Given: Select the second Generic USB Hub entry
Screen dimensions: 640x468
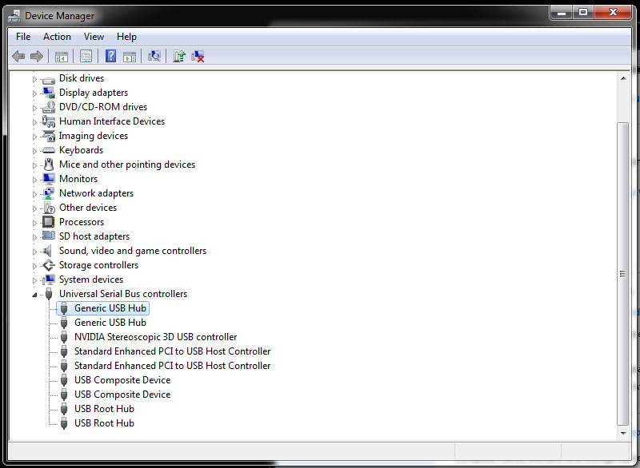Looking at the screenshot, I should pos(110,323).
